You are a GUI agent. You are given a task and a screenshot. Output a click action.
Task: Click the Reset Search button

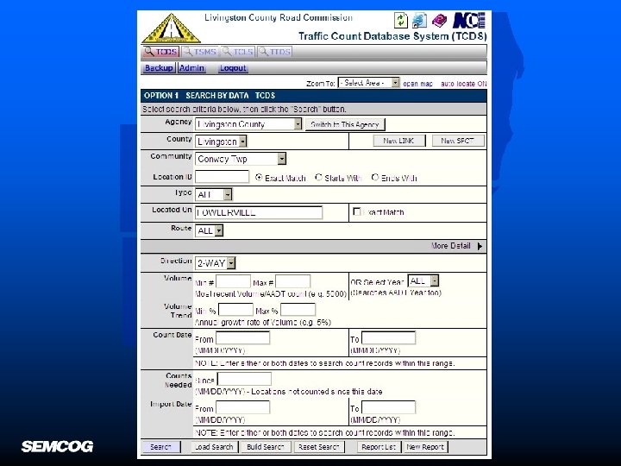pyautogui.click(x=319, y=447)
